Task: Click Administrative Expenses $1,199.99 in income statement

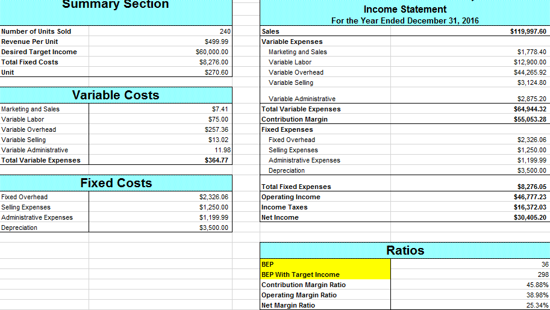Action: (532, 160)
